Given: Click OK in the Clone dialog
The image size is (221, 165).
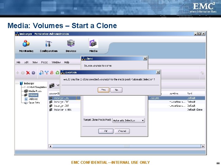Looking at the screenshot, I should [106, 131].
